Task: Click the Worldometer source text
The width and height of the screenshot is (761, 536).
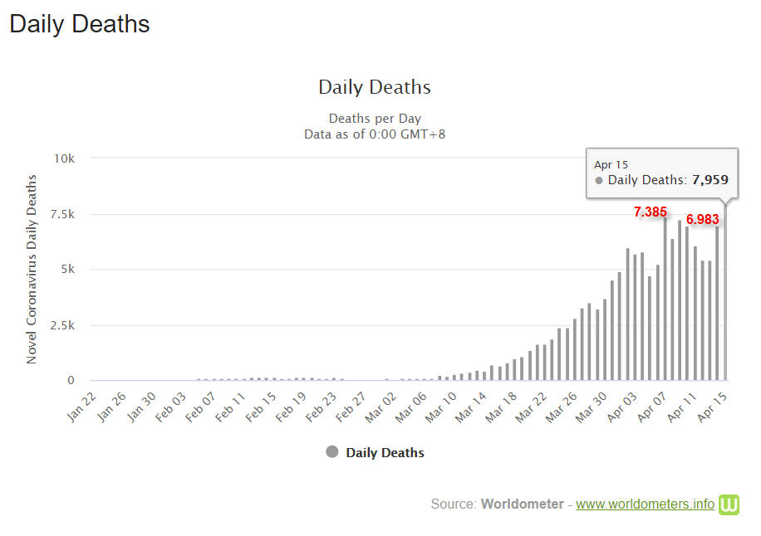Action: pos(522,504)
